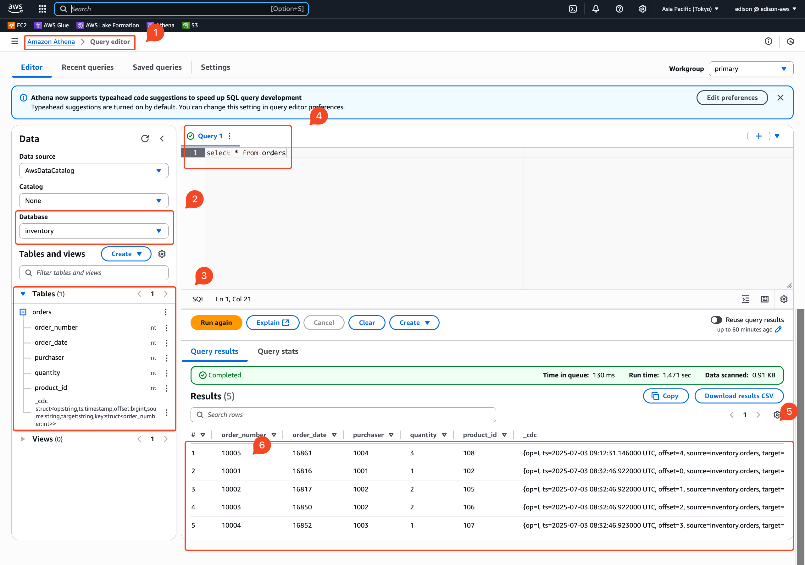Open Tables and views Create dropdown

126,254
